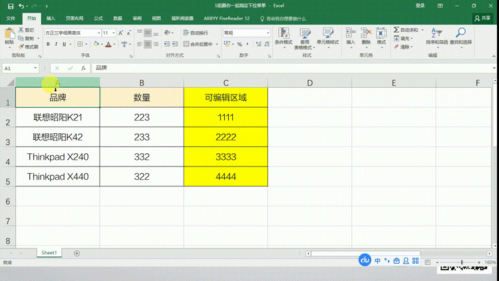The height and width of the screenshot is (281, 499).
Task: Click the fill color bucket swatch
Action: (x=96, y=45)
